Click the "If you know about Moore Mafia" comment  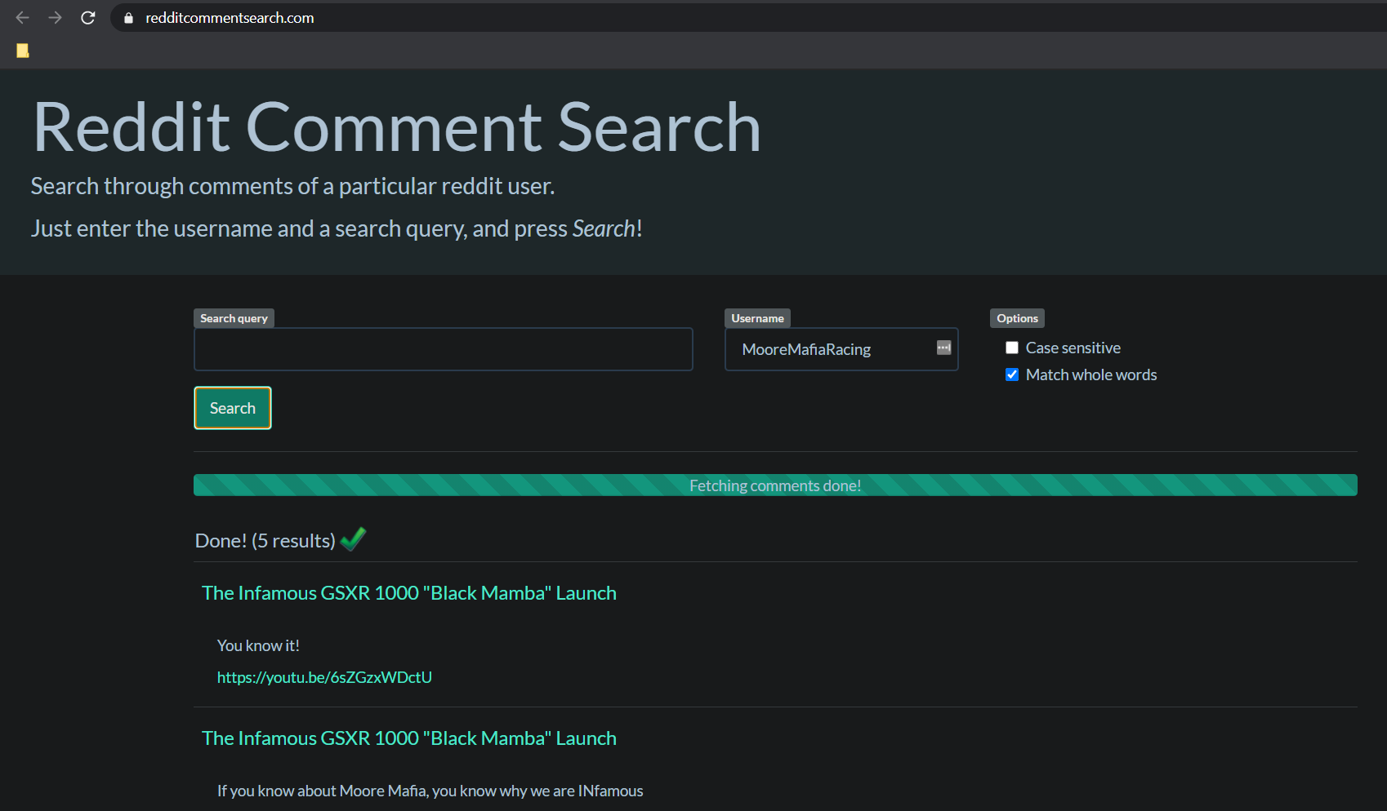click(430, 791)
